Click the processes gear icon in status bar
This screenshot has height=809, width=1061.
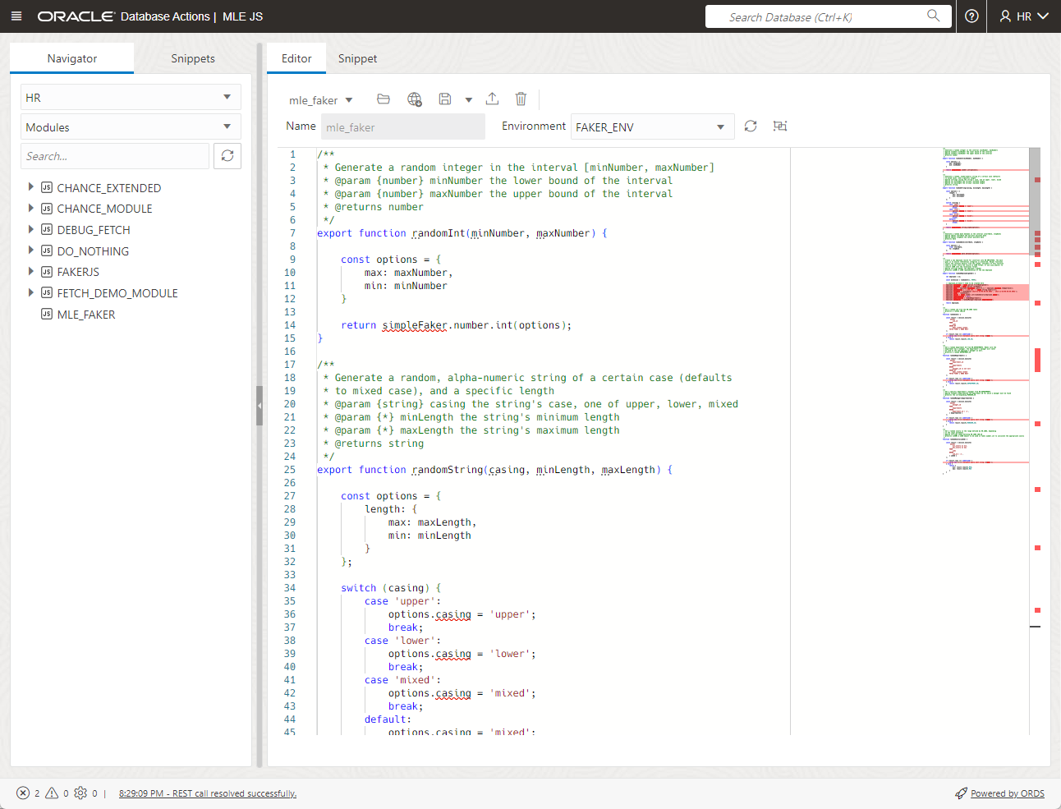point(80,793)
